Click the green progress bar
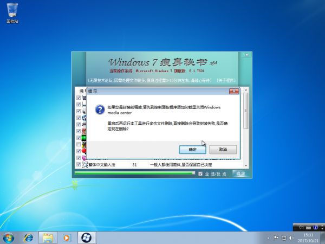325x244 pixels. point(135,173)
